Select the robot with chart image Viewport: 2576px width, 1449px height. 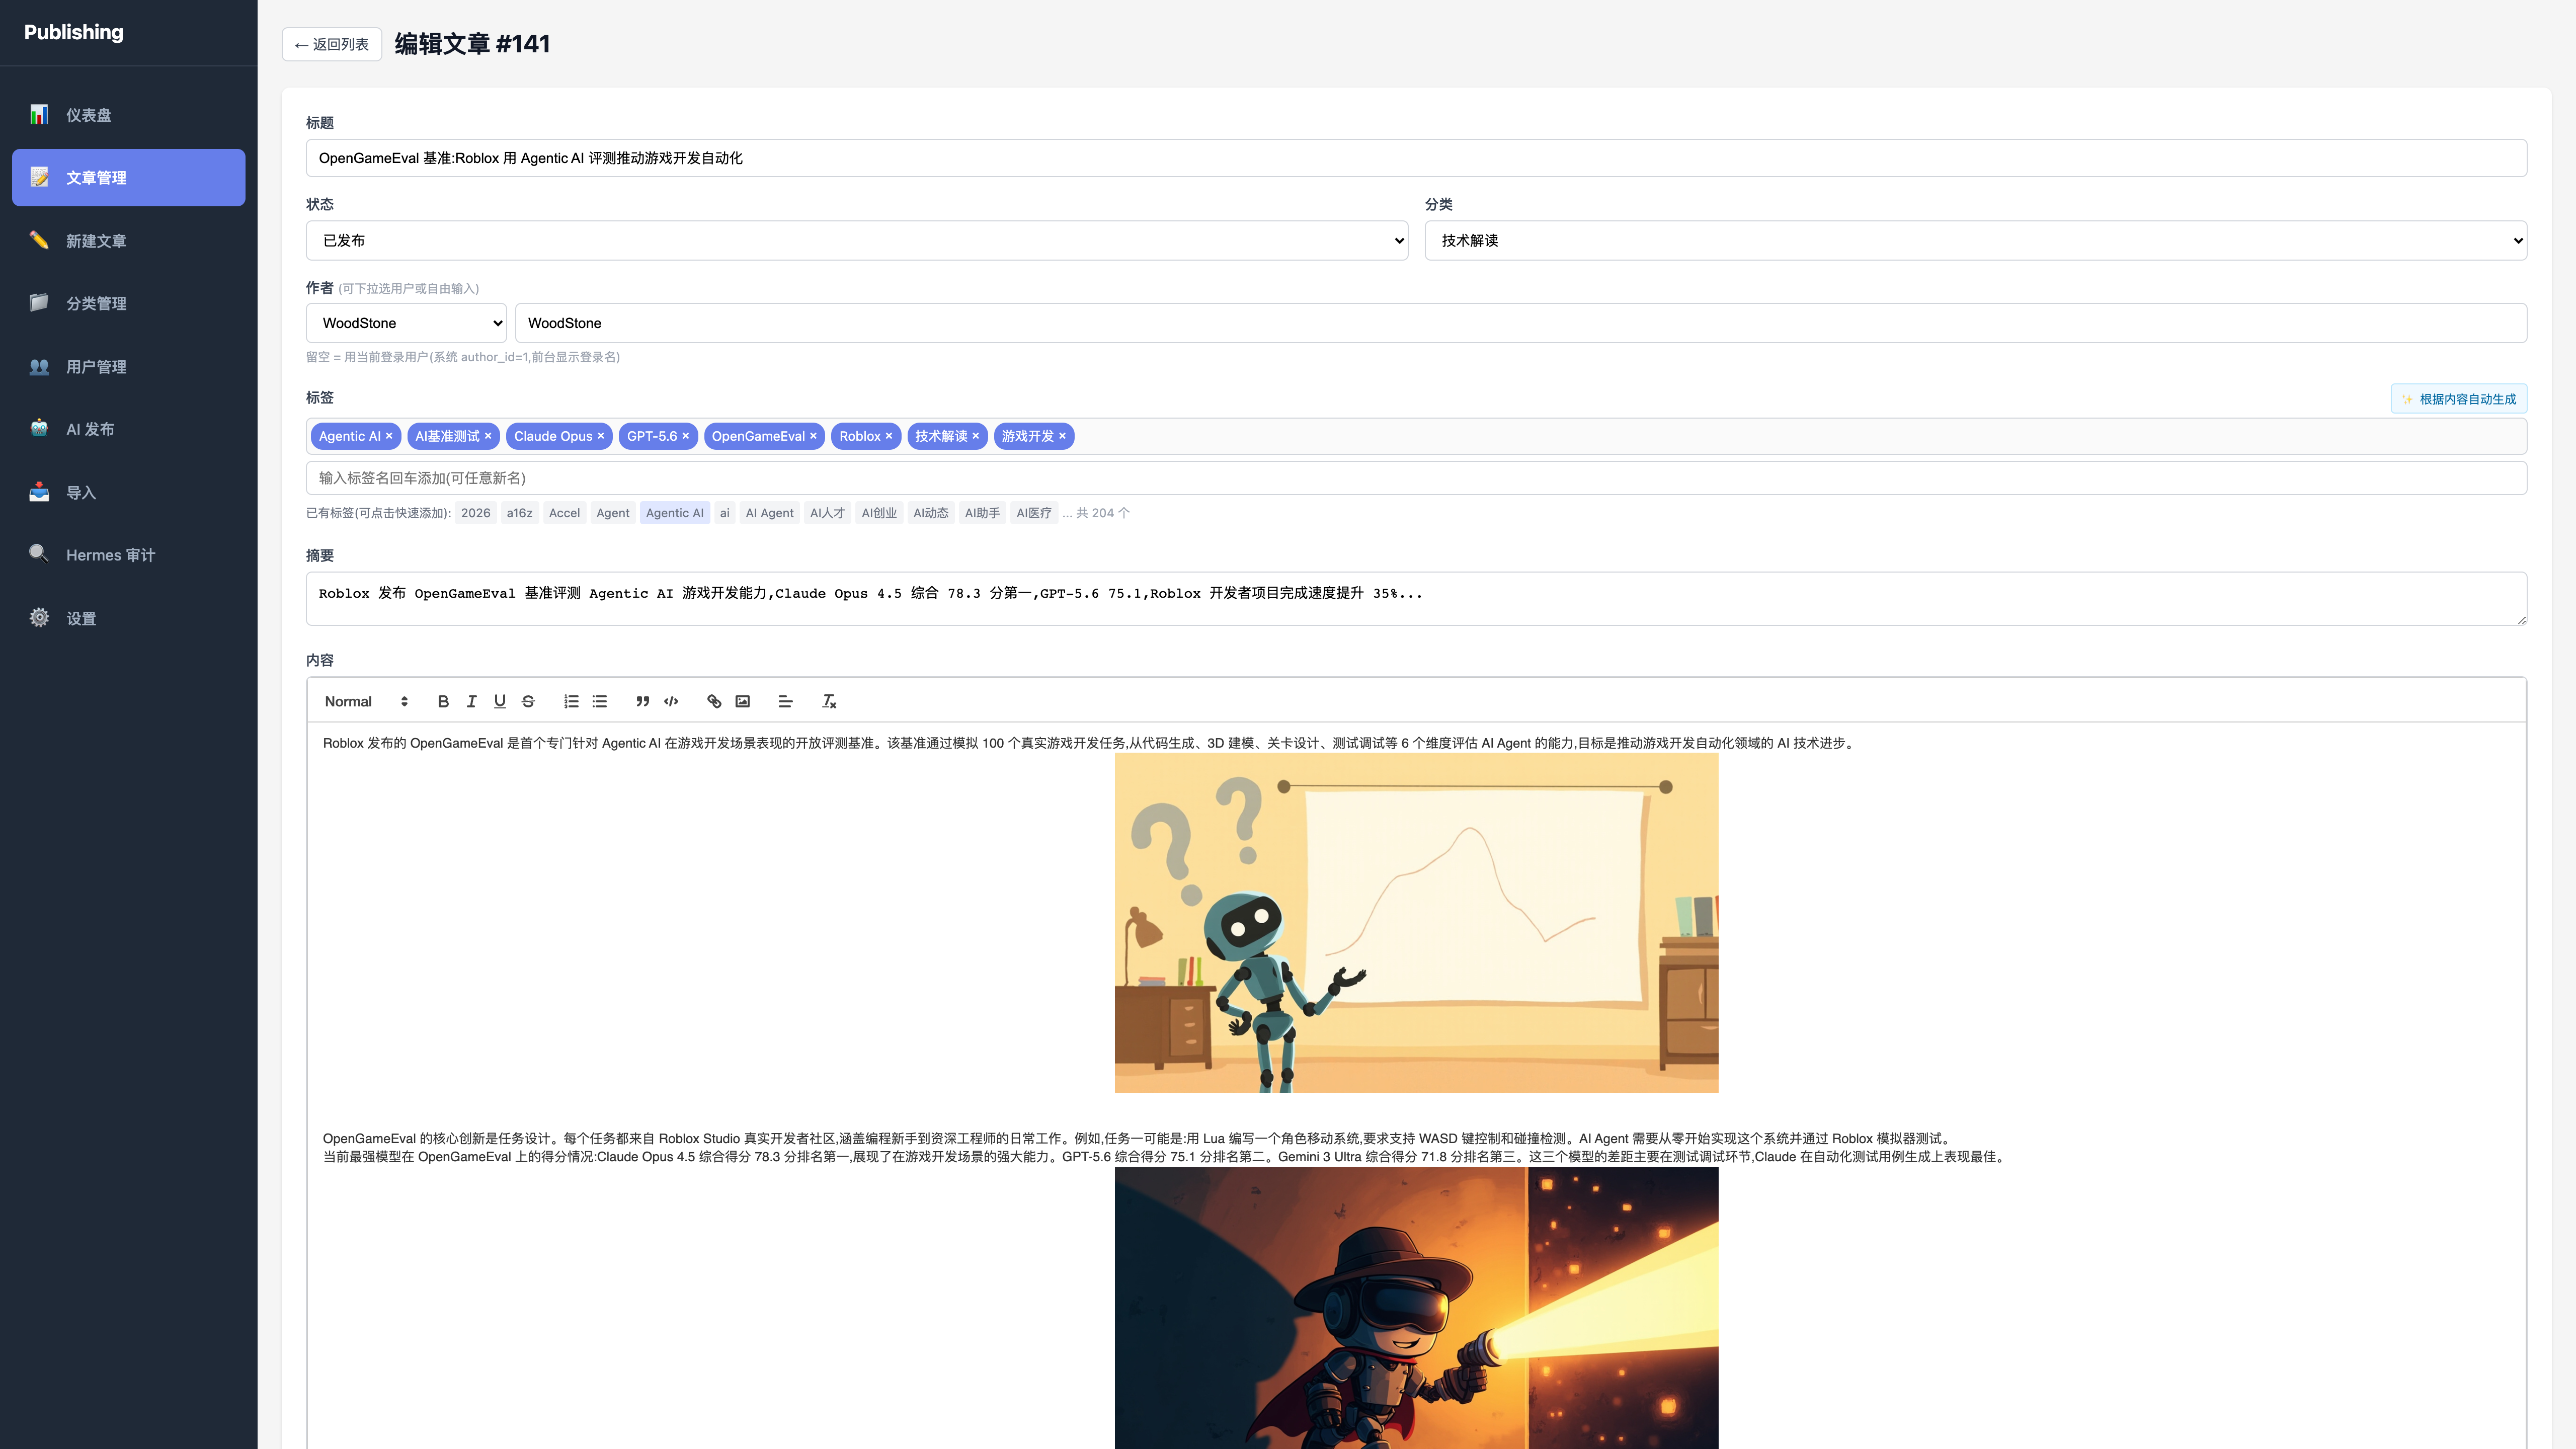[1416, 923]
